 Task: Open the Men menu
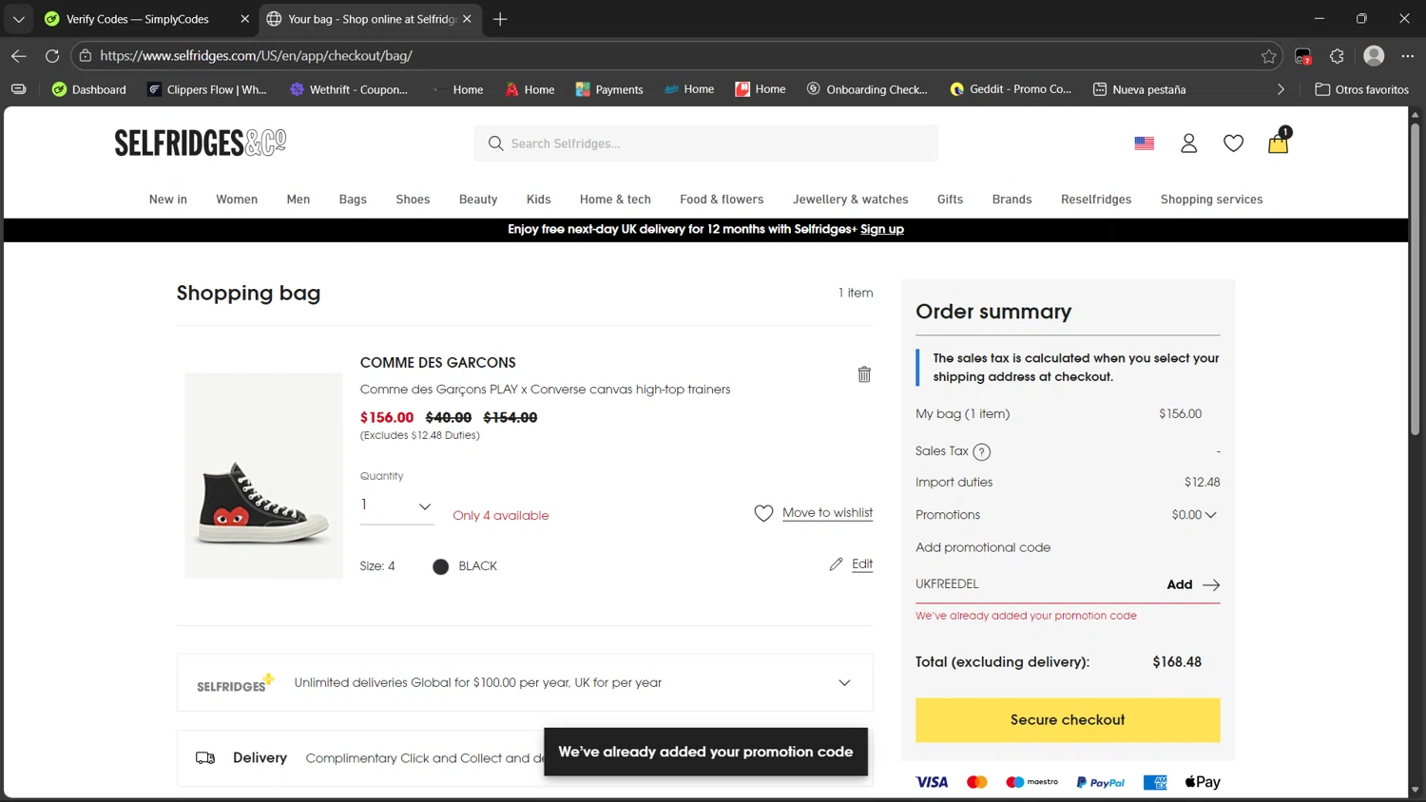click(x=299, y=200)
